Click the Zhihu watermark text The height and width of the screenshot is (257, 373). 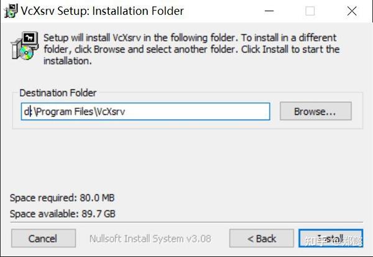tap(333, 241)
